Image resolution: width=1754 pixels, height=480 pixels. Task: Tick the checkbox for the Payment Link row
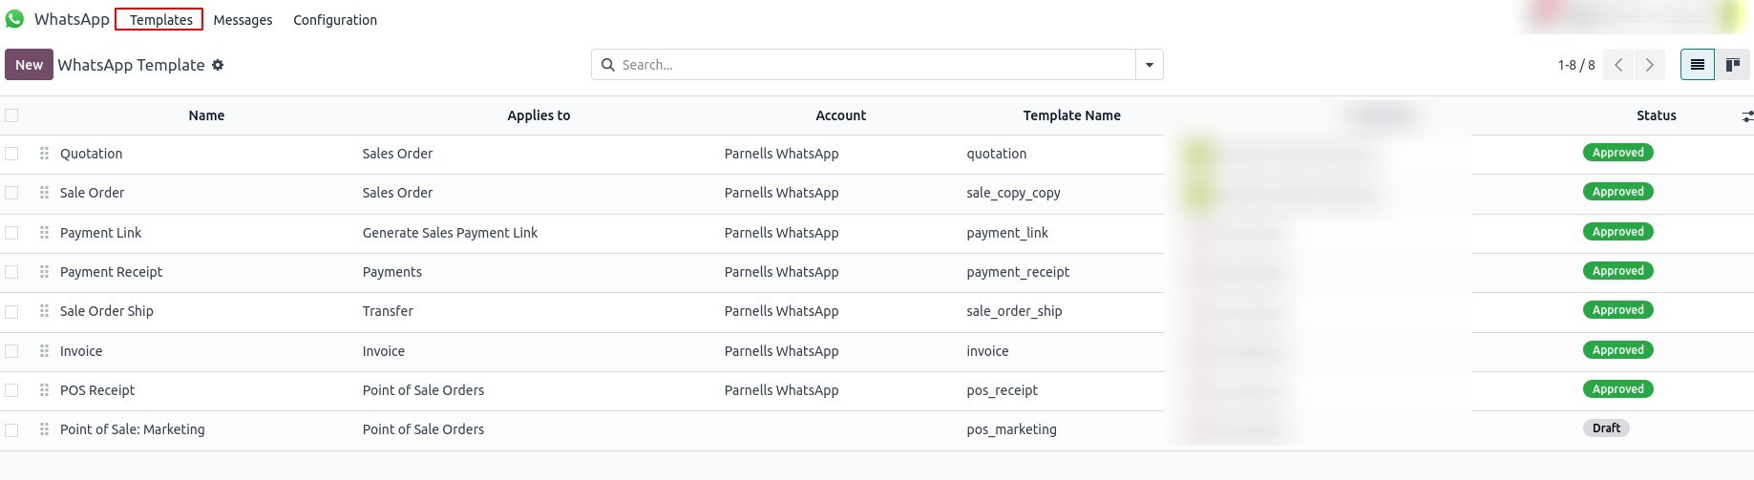(x=11, y=233)
